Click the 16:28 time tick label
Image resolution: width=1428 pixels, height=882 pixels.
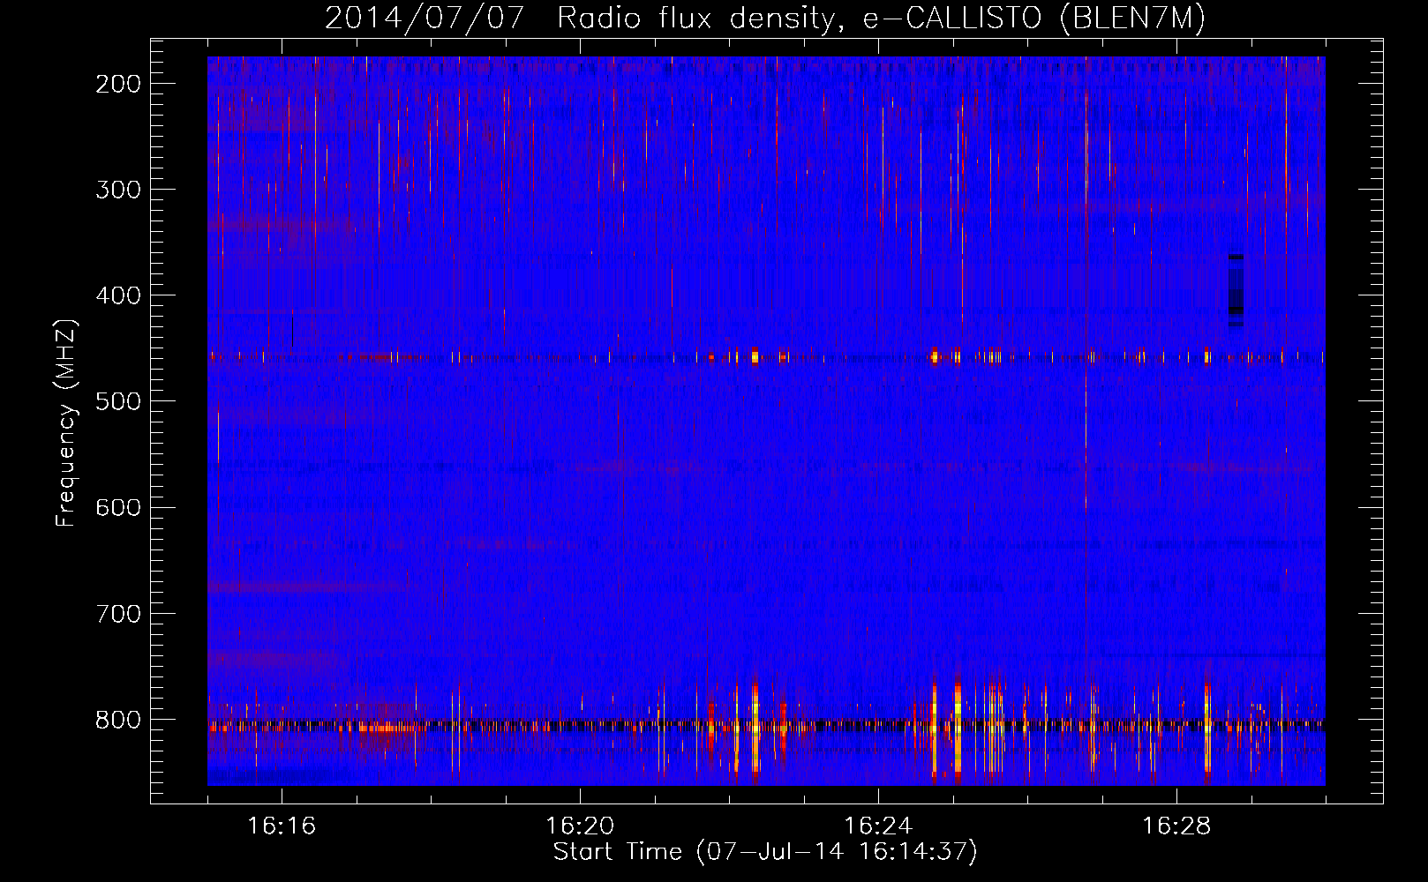point(1176,826)
